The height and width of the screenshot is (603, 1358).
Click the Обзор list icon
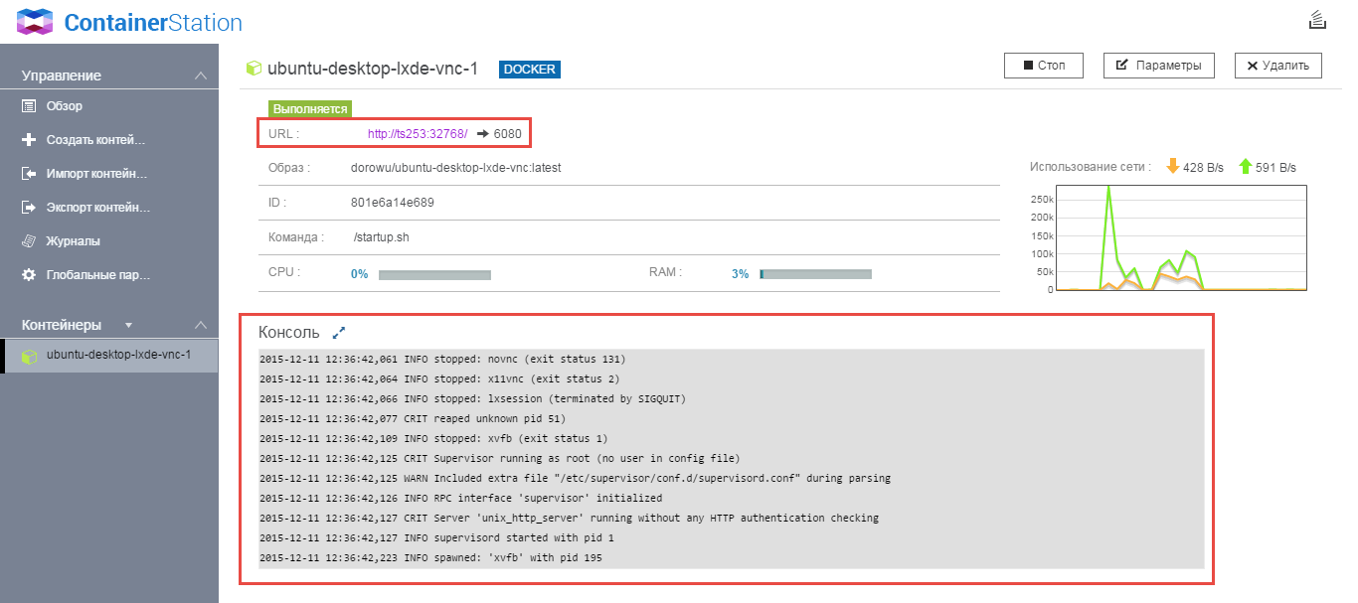click(29, 106)
